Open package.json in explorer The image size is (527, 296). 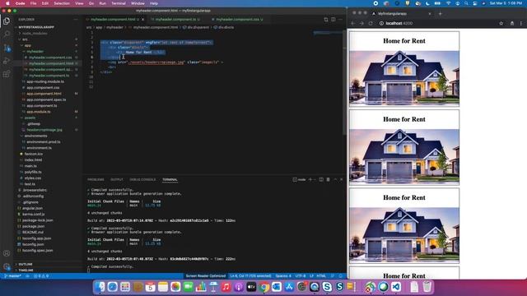coord(33,226)
